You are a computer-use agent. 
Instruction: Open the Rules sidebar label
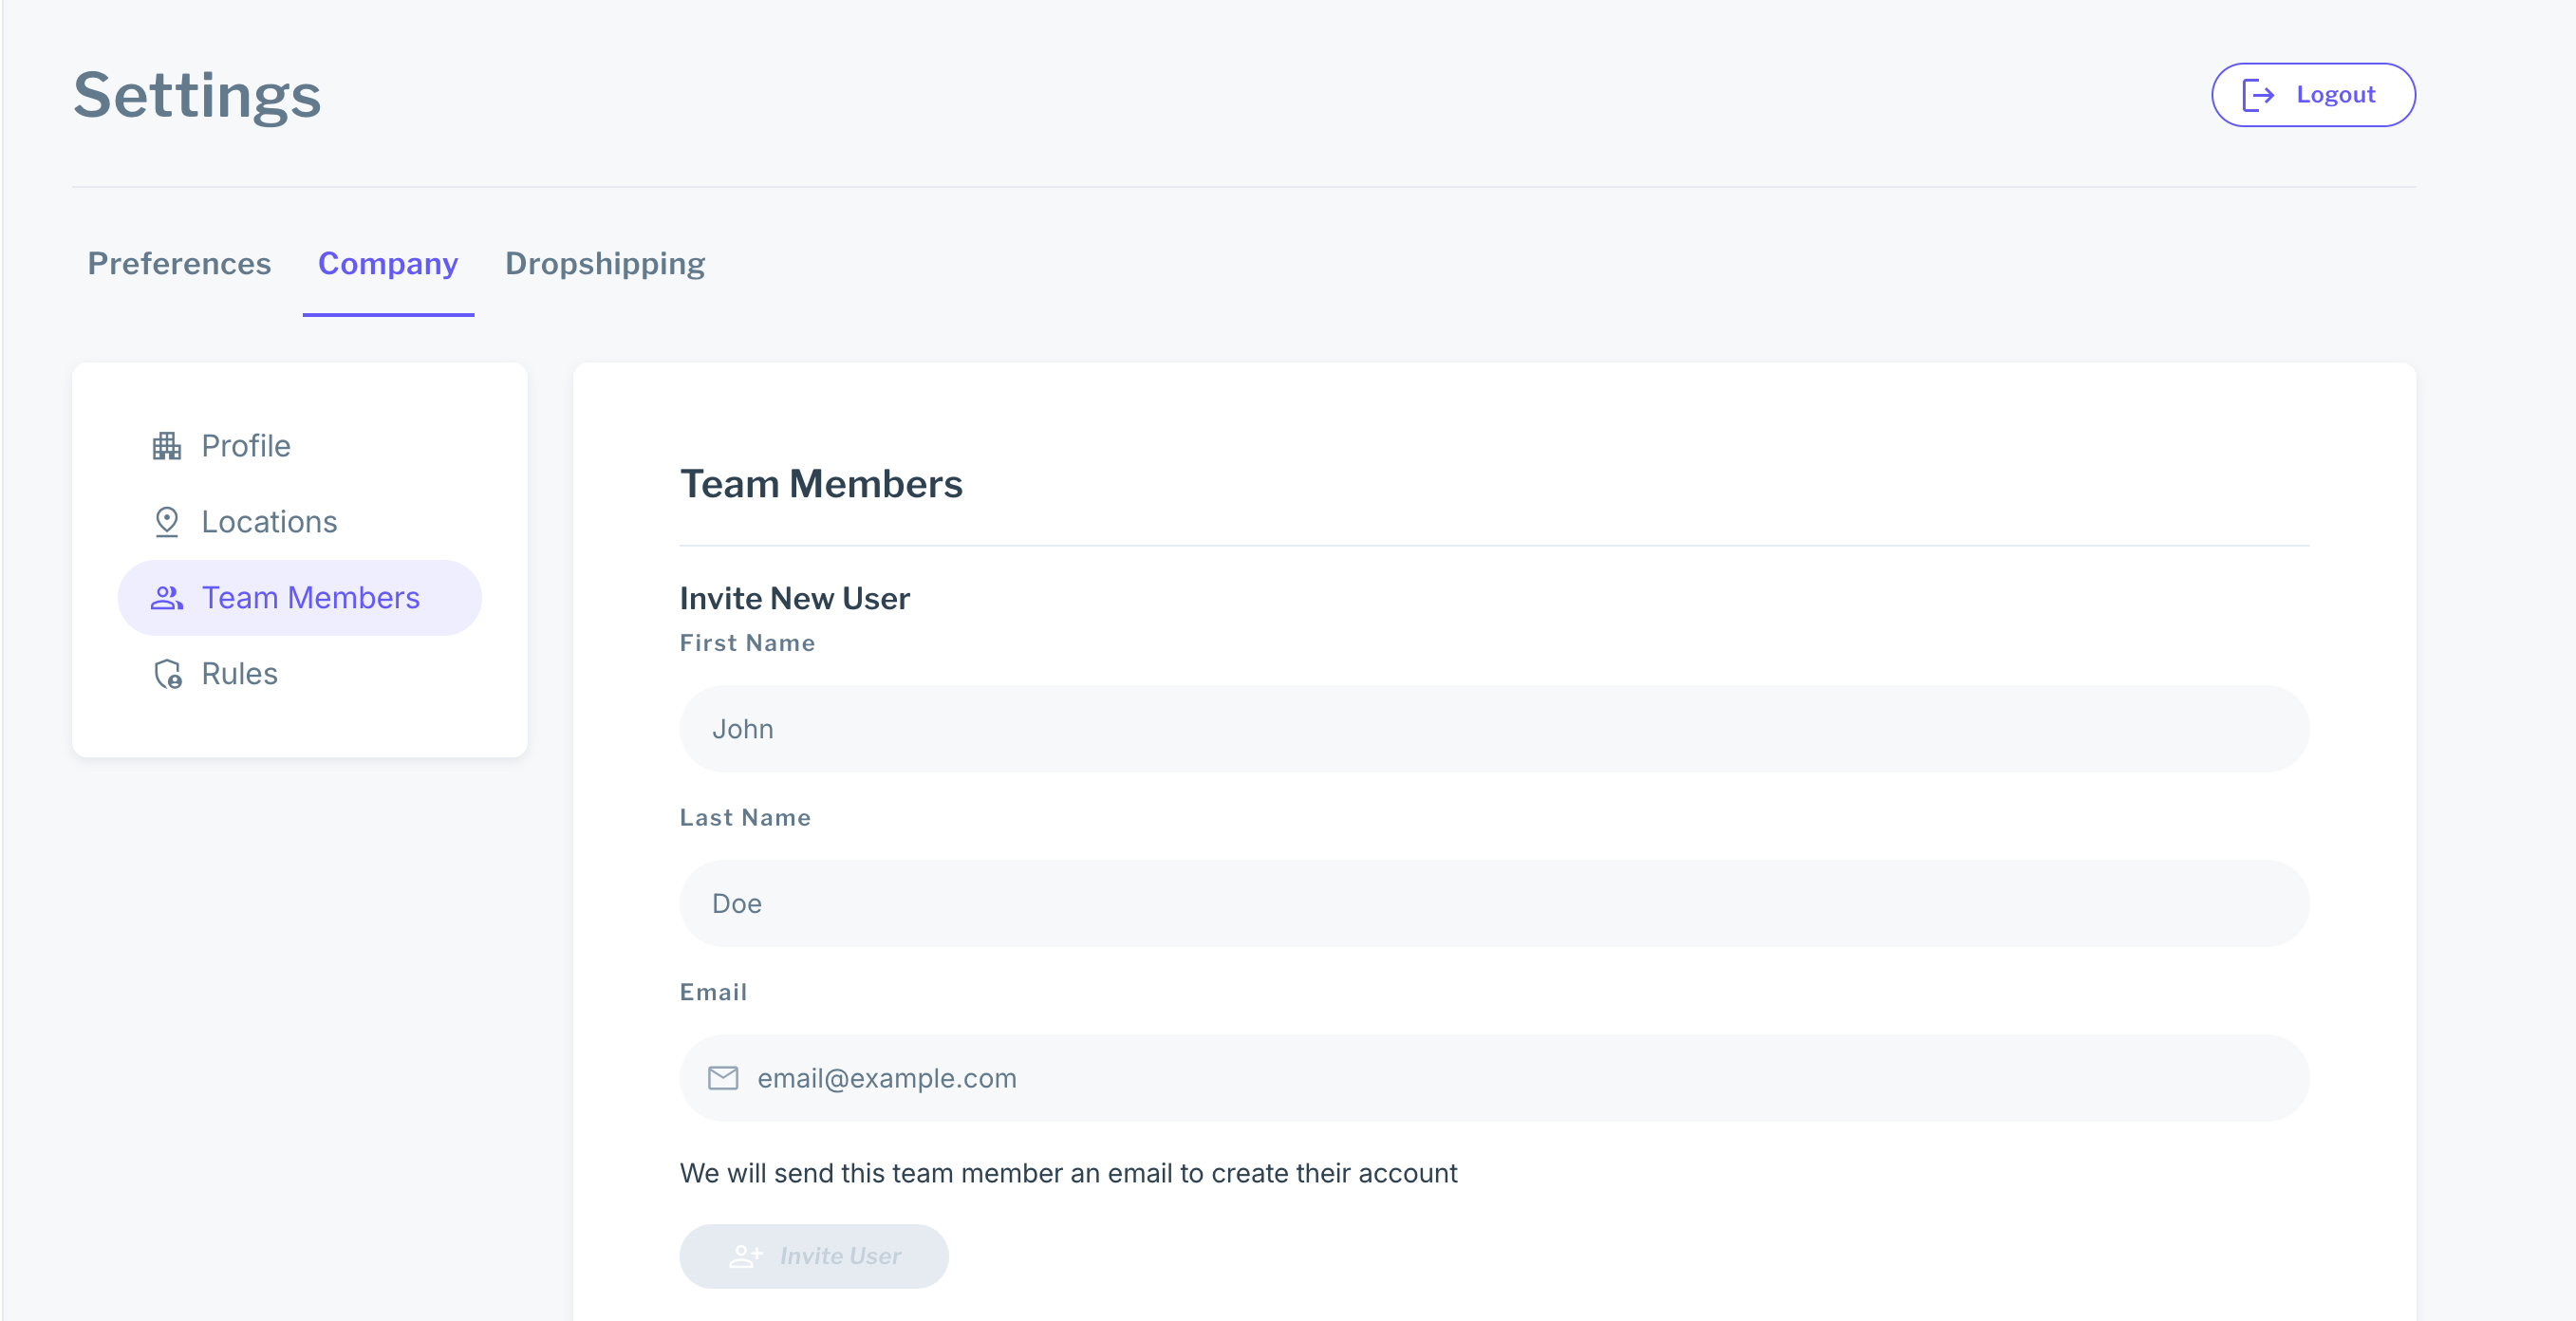pos(239,674)
